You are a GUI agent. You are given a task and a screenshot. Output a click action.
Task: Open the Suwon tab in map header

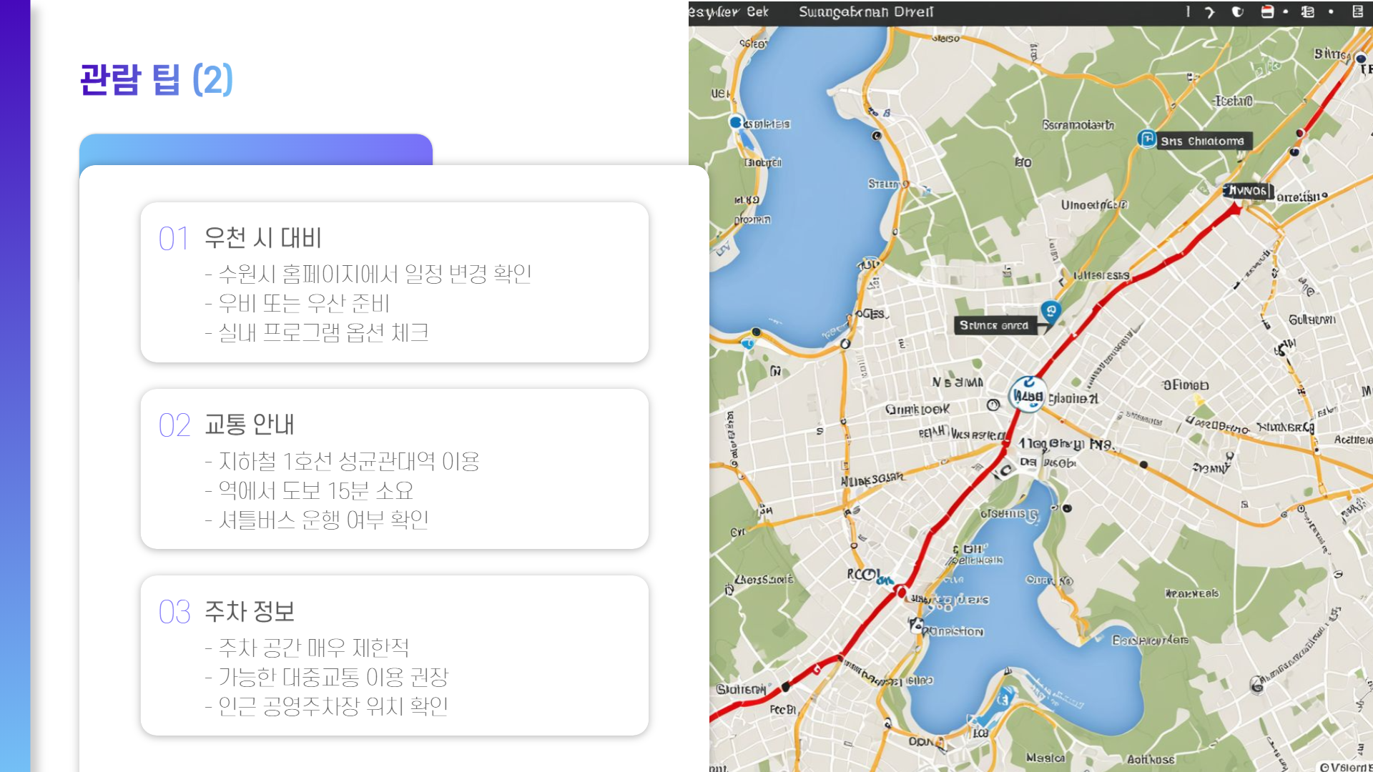tap(865, 12)
